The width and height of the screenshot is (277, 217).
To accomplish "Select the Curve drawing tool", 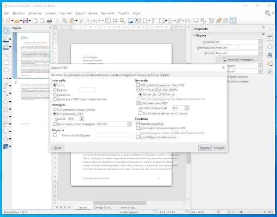I will (x=5, y=86).
